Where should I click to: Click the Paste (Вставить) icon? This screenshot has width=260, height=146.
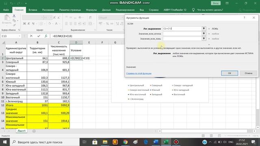(6, 19)
